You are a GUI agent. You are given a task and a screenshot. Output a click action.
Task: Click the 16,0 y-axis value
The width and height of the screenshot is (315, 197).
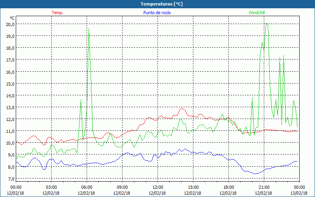[x=10, y=72]
